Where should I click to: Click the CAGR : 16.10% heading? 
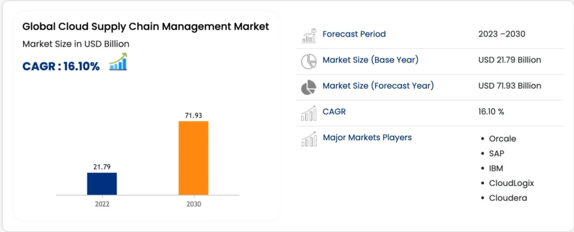[x=61, y=66]
